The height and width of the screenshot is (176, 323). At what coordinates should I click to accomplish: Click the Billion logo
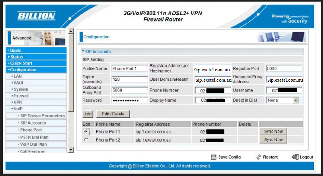click(x=37, y=16)
